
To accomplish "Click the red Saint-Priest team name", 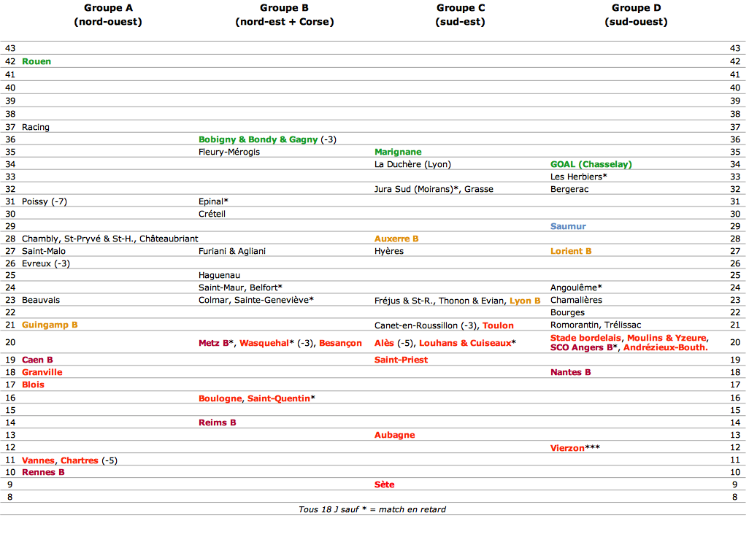I will coord(402,360).
